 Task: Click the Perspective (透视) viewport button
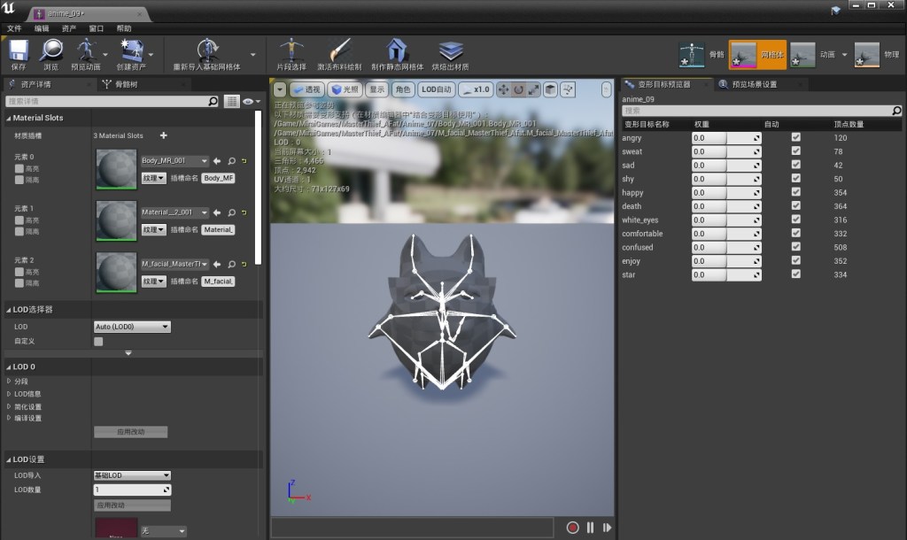(306, 89)
